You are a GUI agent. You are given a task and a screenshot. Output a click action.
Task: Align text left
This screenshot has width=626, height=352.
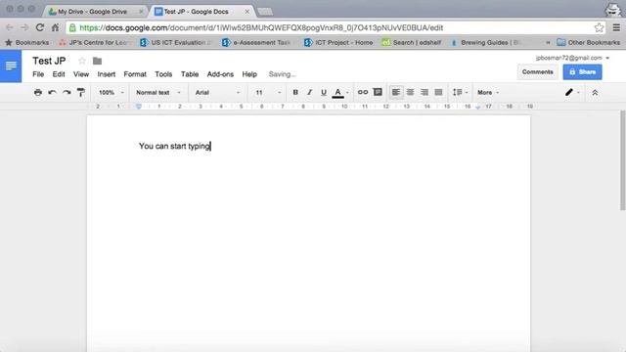(x=396, y=92)
